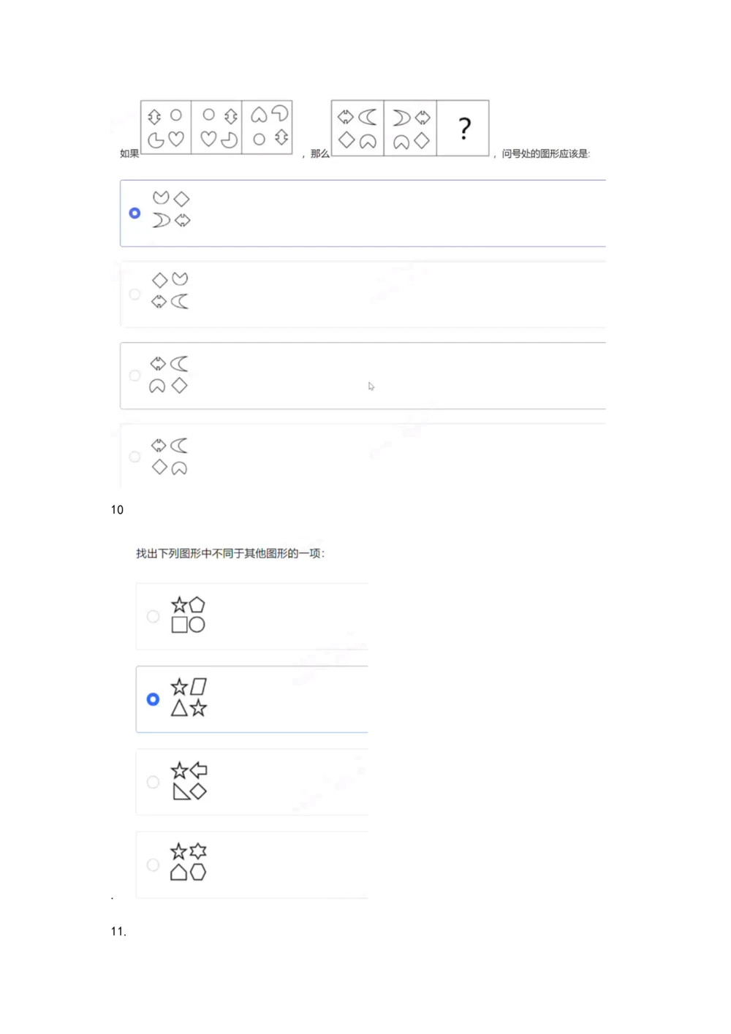Viewport: 731px width, 1034px height.
Task: Click the first example box with the heart shape
Action: [166, 127]
